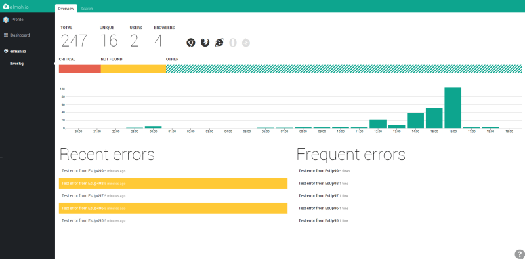Select the Overview tab
Screen dimensions: 525x259
point(66,9)
